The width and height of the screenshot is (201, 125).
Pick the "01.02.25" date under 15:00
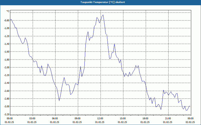(x=122, y=122)
